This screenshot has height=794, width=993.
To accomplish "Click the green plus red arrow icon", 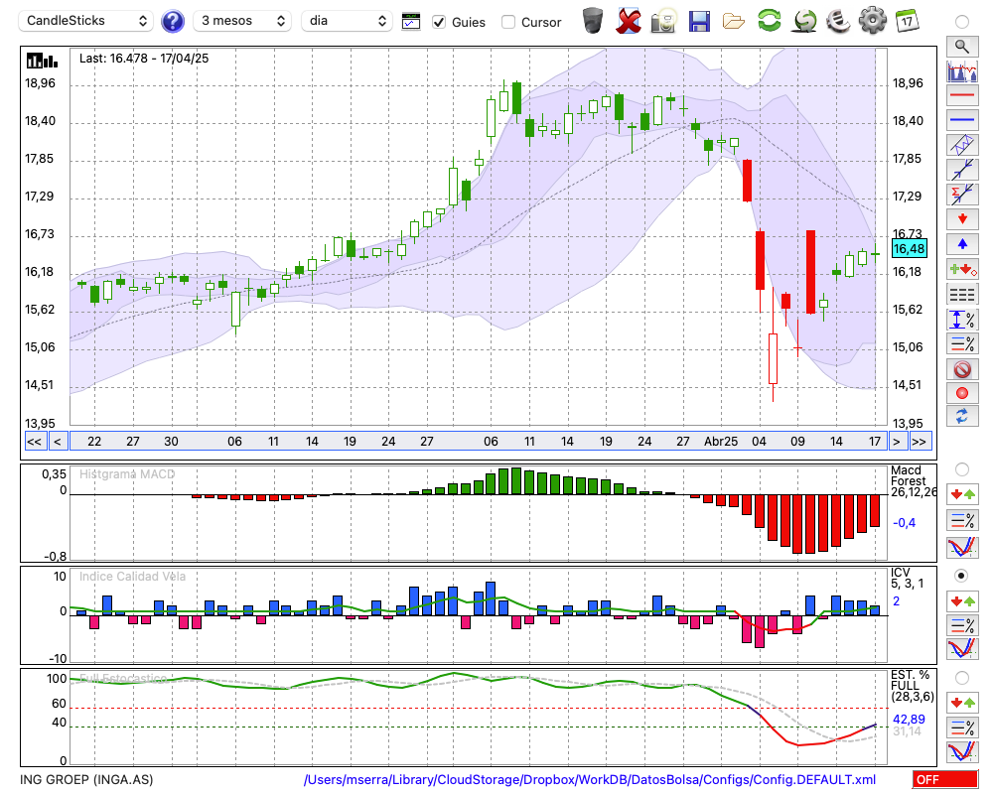I will point(962,270).
